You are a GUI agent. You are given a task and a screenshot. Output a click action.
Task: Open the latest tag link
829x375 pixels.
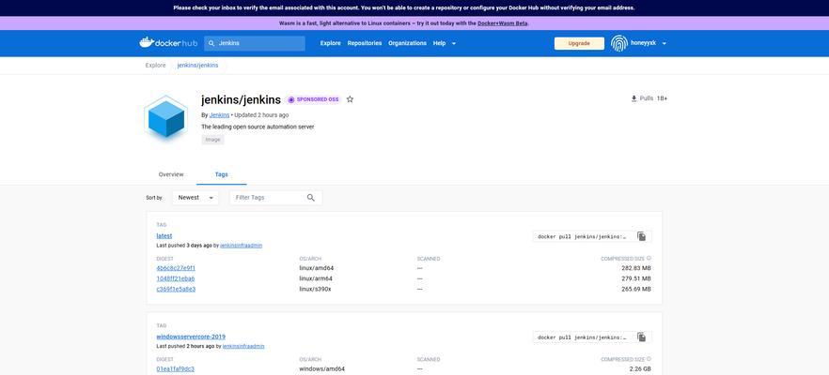pyautogui.click(x=164, y=235)
